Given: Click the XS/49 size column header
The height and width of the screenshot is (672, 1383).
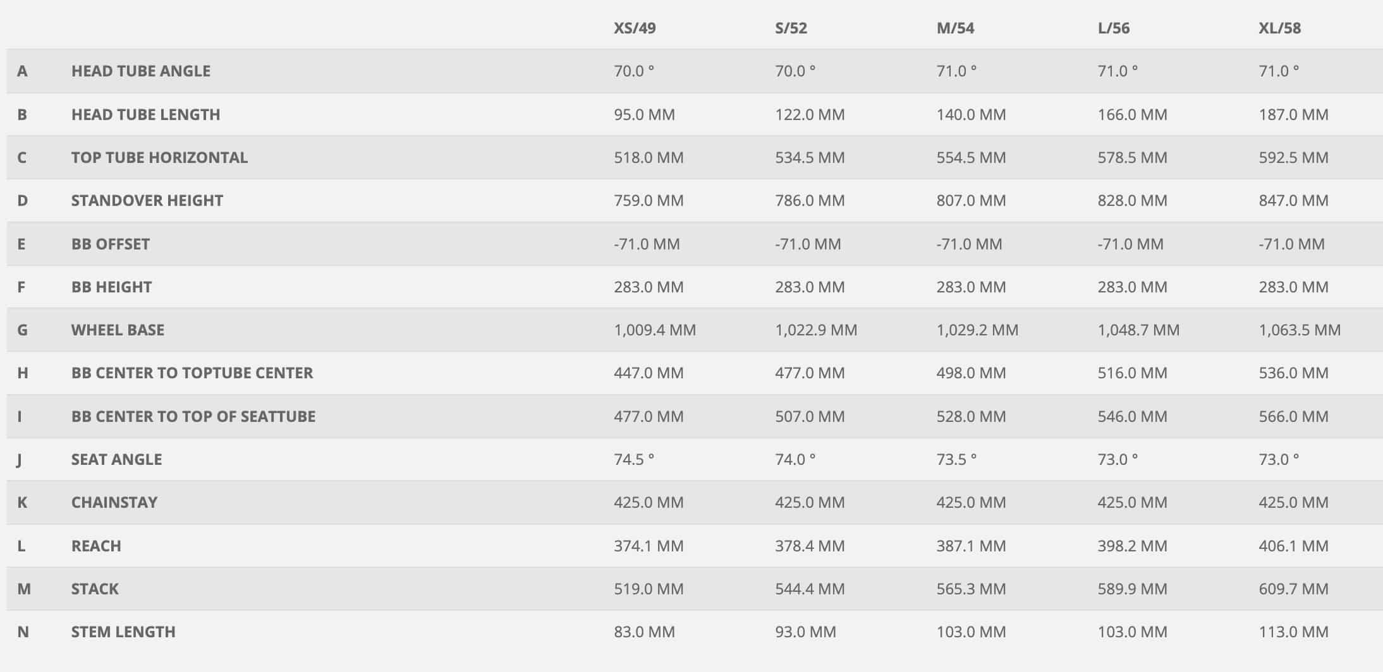Looking at the screenshot, I should pyautogui.click(x=635, y=28).
